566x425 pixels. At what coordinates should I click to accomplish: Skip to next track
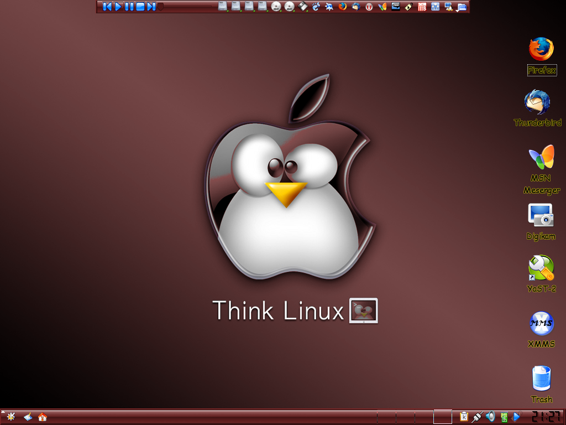(151, 7)
